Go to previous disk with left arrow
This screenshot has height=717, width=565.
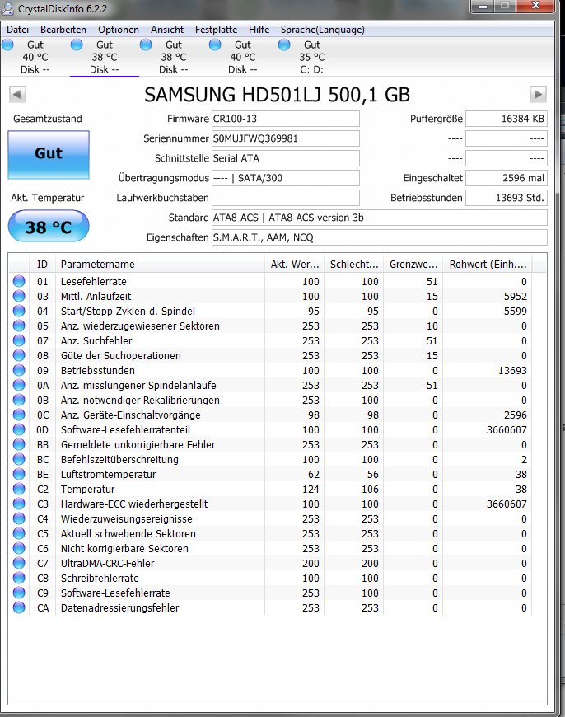point(17,95)
